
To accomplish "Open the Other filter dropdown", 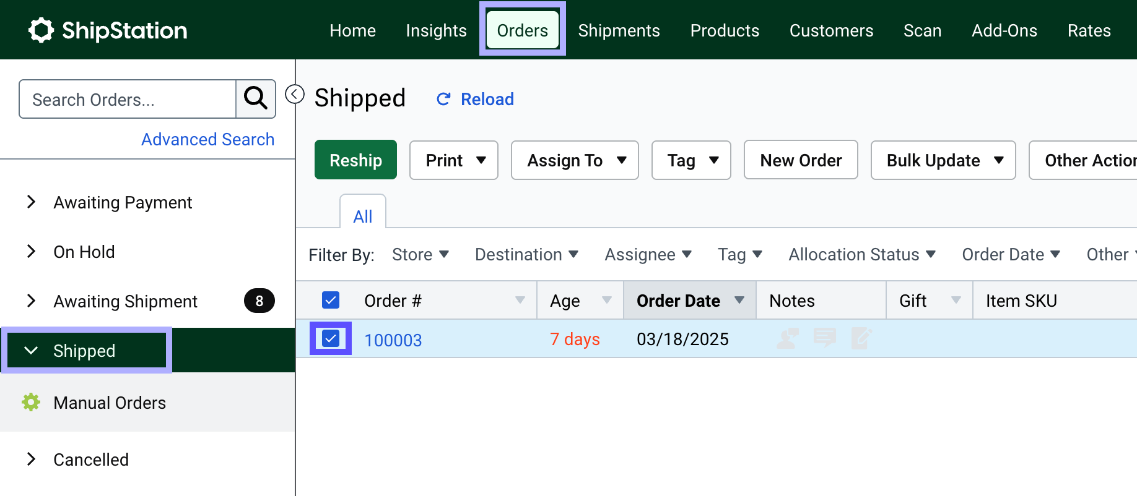I will click(1113, 255).
